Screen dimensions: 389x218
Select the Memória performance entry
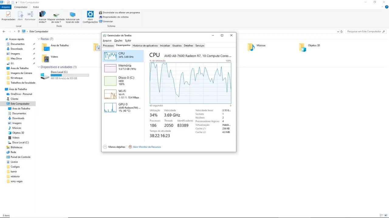[123, 68]
